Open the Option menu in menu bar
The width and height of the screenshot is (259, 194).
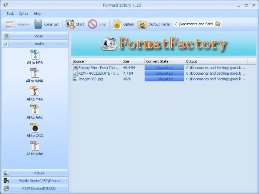click(24, 14)
